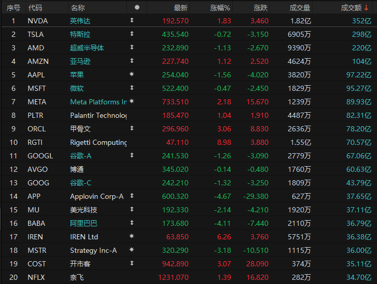Click latest price 1231.070 for NFLX
The image size is (377, 284).
click(173, 277)
